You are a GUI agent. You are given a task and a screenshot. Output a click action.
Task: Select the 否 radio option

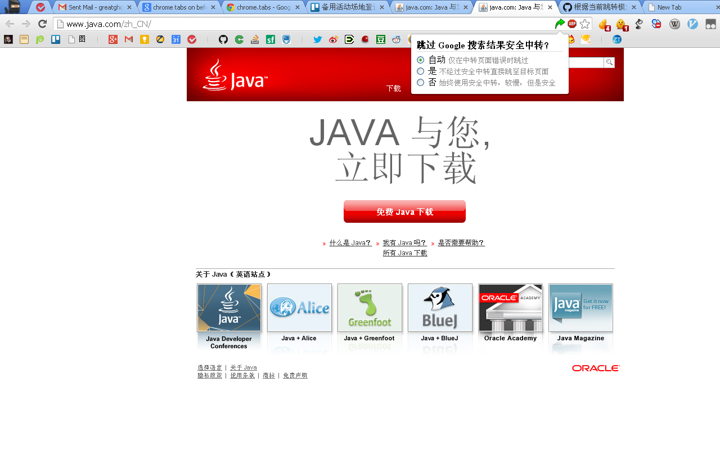420,82
